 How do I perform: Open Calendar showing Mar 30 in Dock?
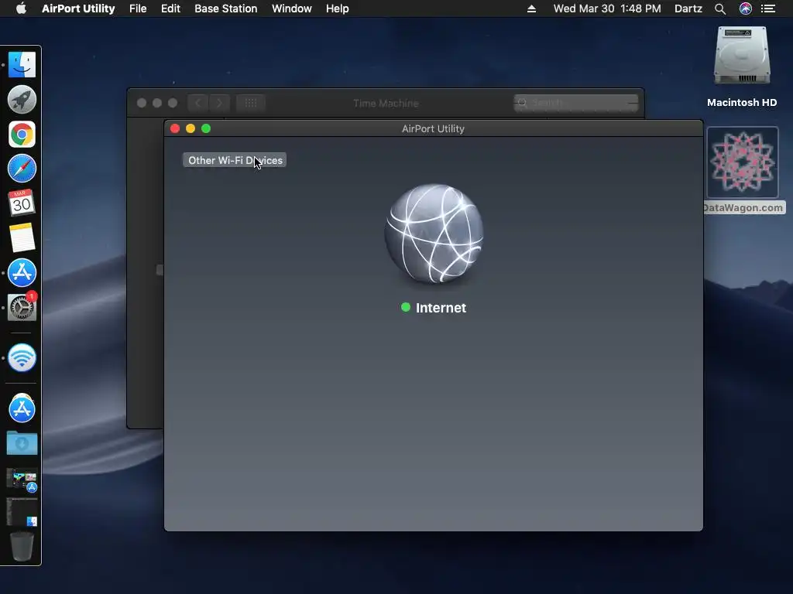[x=22, y=203]
